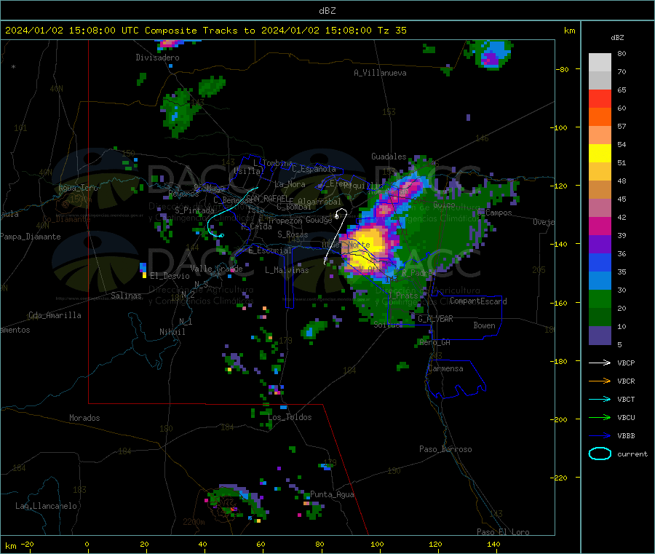
Task: Click the 'CompantEscard' map label
Action: click(478, 301)
